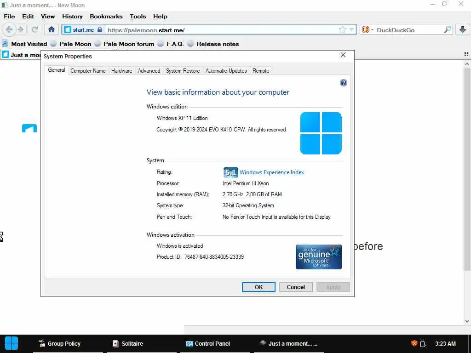Click the security shield tray icon
Viewport: 471px width, 353px height.
tap(414, 343)
